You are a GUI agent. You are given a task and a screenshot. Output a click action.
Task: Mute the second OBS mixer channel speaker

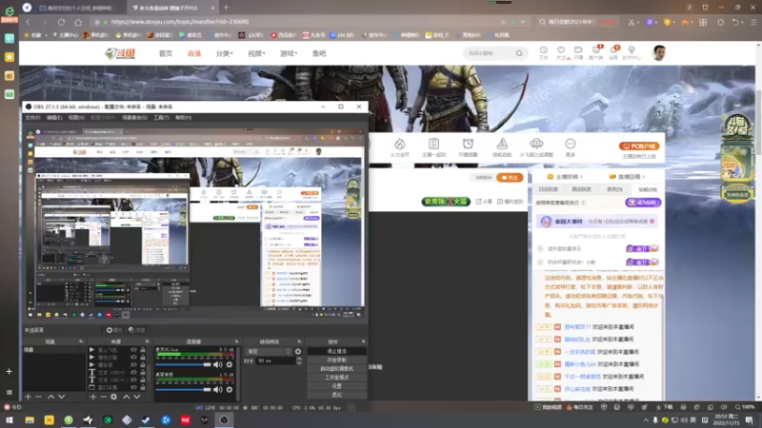point(218,389)
